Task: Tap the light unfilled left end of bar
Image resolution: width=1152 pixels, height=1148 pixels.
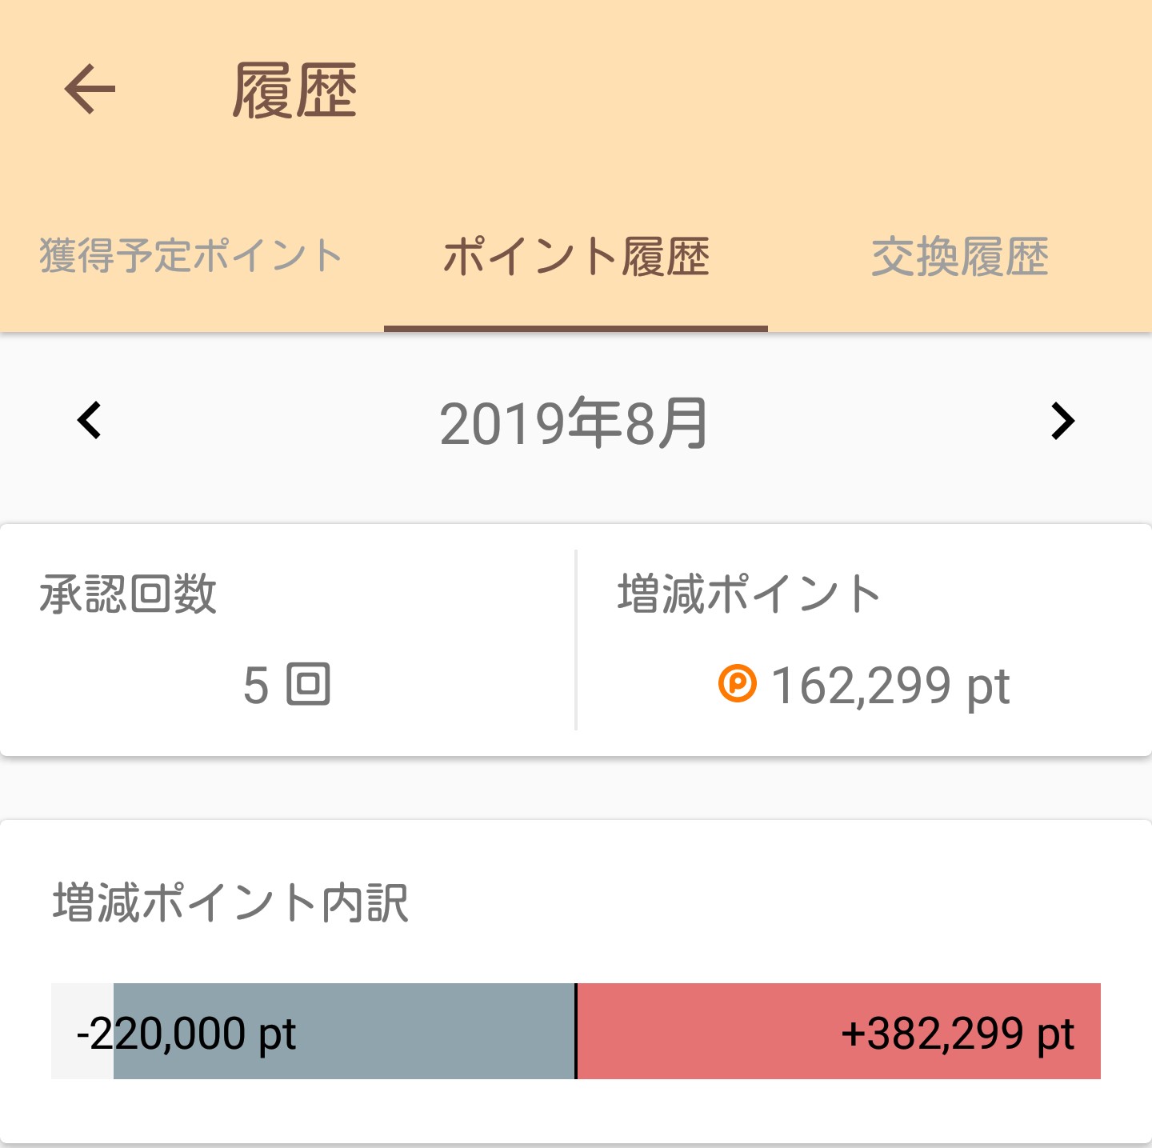Action: pyautogui.click(x=82, y=1031)
